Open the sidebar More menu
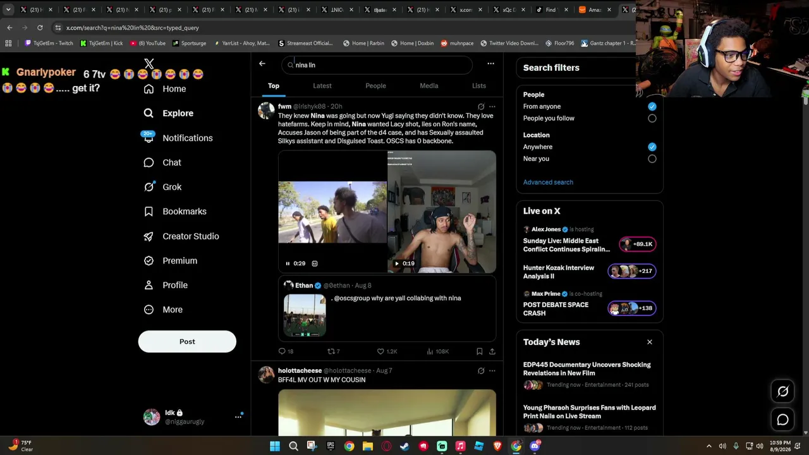The image size is (809, 455). coord(163,310)
